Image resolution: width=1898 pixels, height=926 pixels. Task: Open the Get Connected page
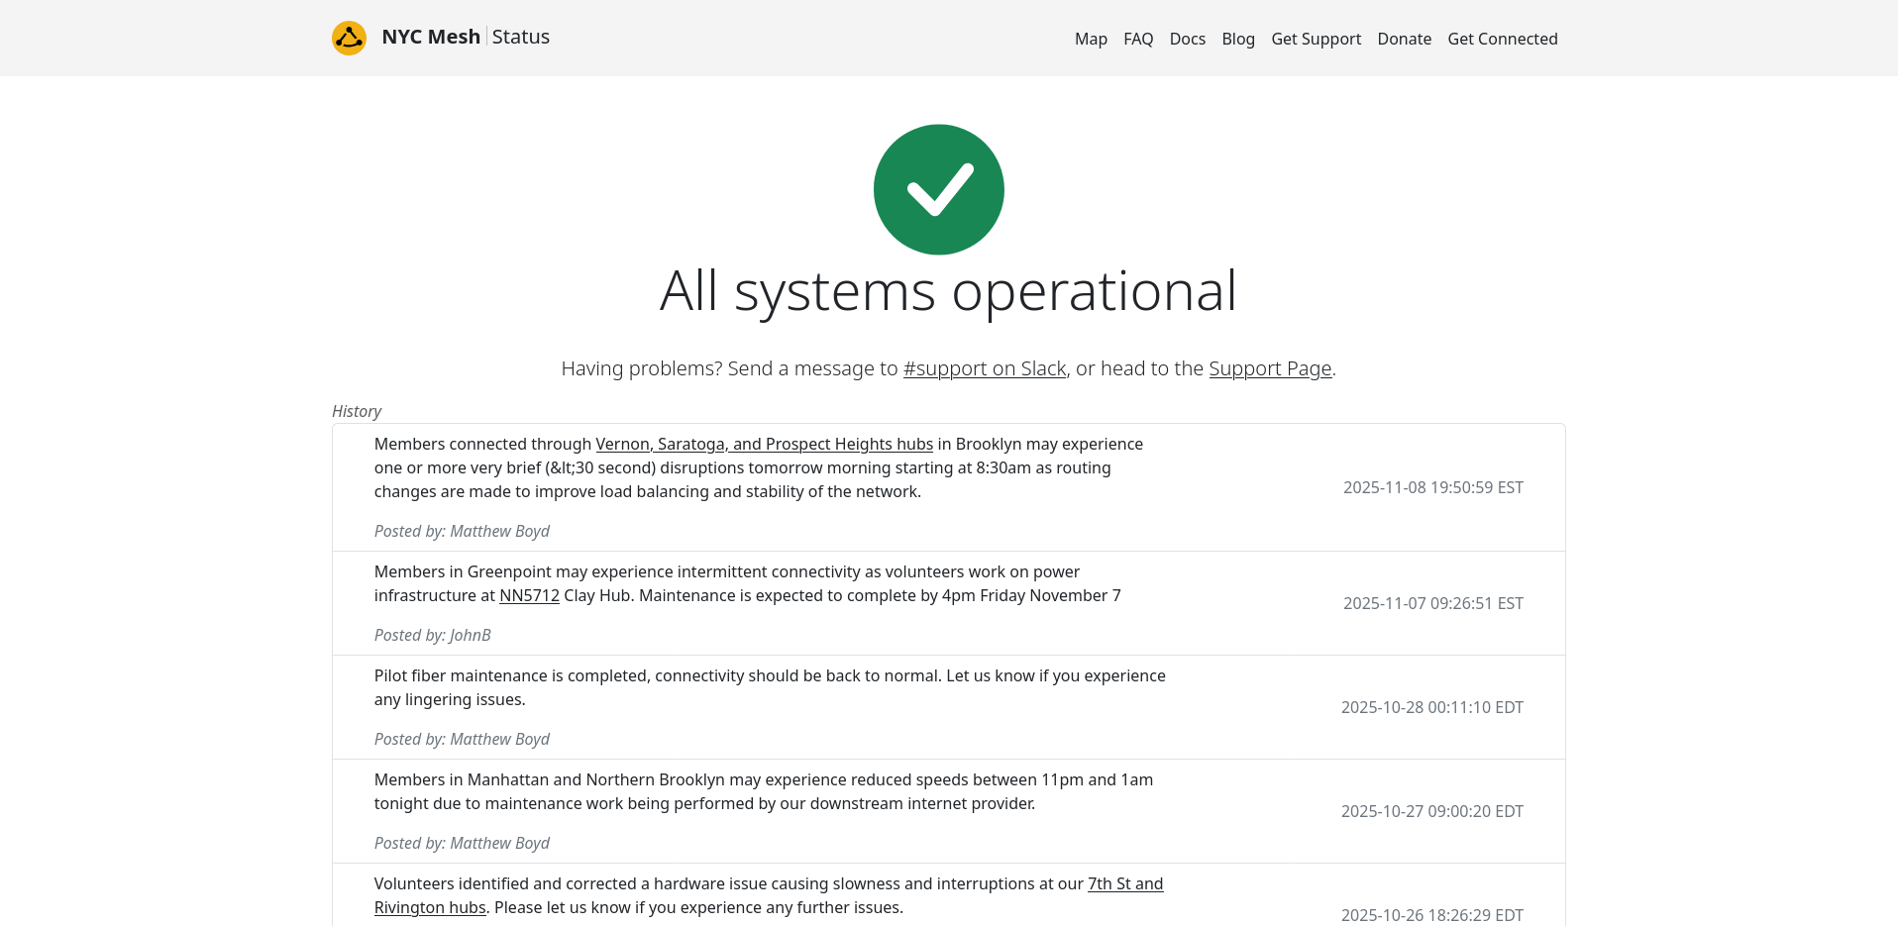pyautogui.click(x=1502, y=39)
